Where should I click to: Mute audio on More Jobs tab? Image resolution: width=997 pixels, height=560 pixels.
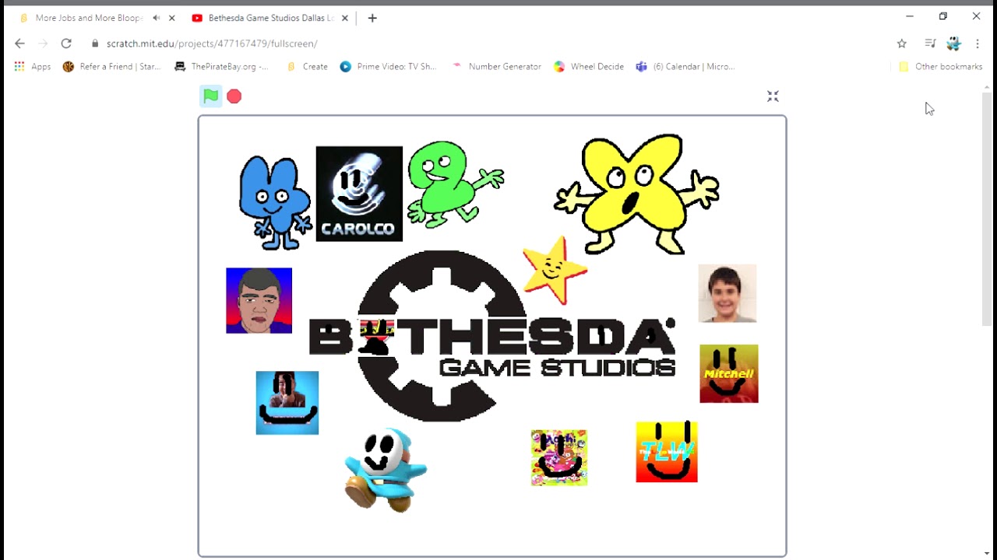[156, 18]
